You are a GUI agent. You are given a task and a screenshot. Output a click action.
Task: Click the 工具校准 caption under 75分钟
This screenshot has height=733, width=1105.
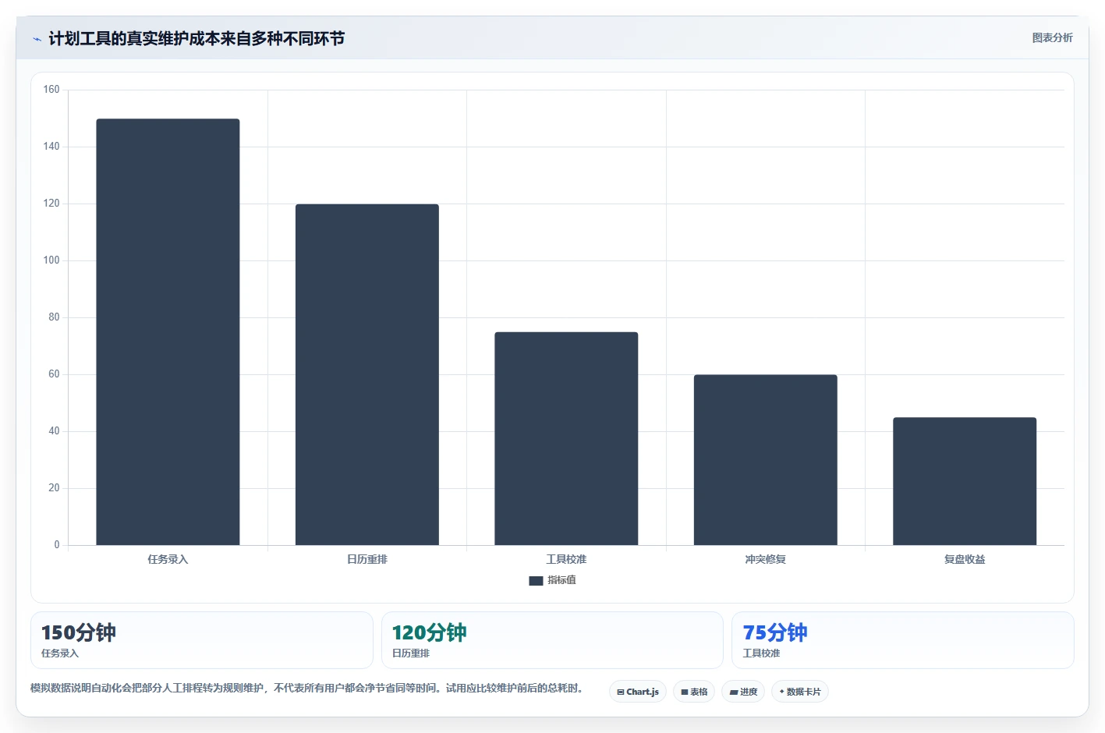pos(761,653)
